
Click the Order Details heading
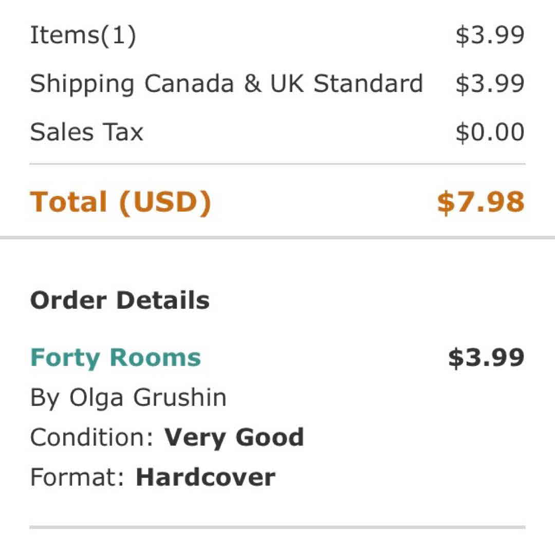tap(120, 300)
